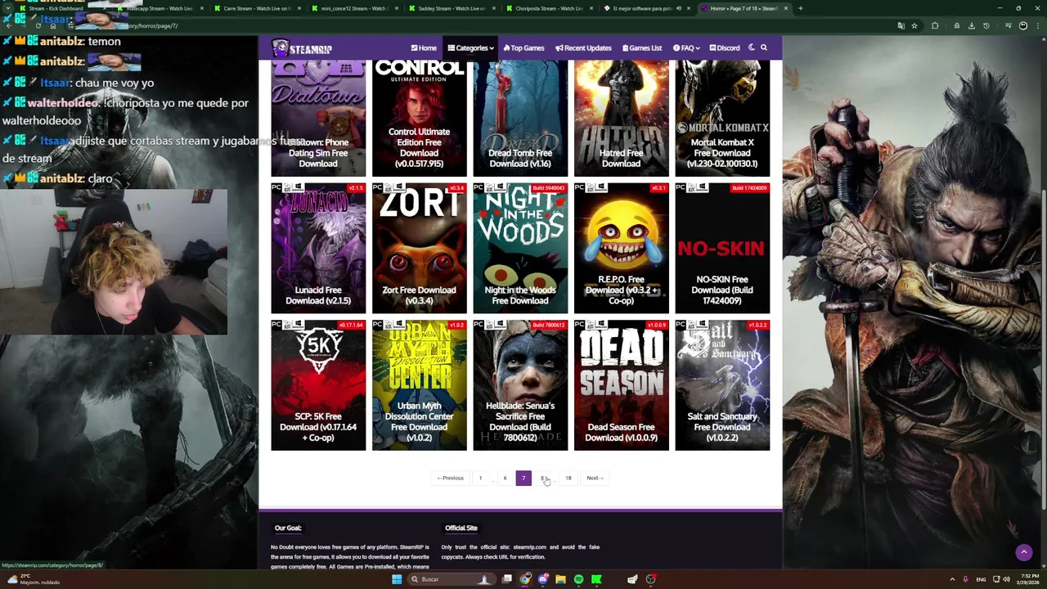
Task: Open Hatred Free Download card
Action: point(621,119)
